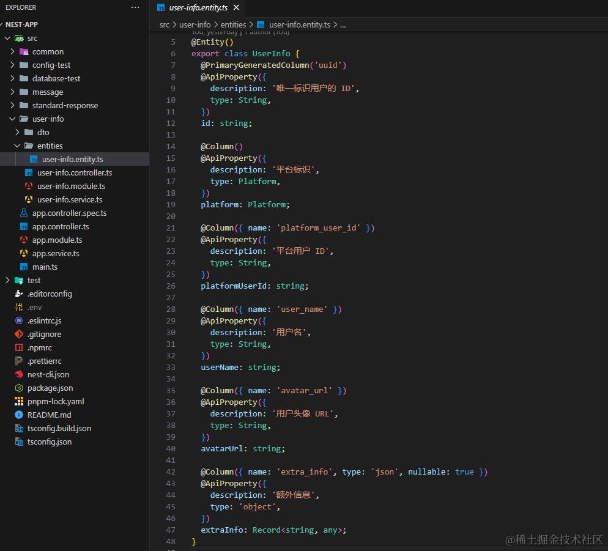
Task: Click TypeScript icon of user-info.entity.ts file
Action: (34, 160)
